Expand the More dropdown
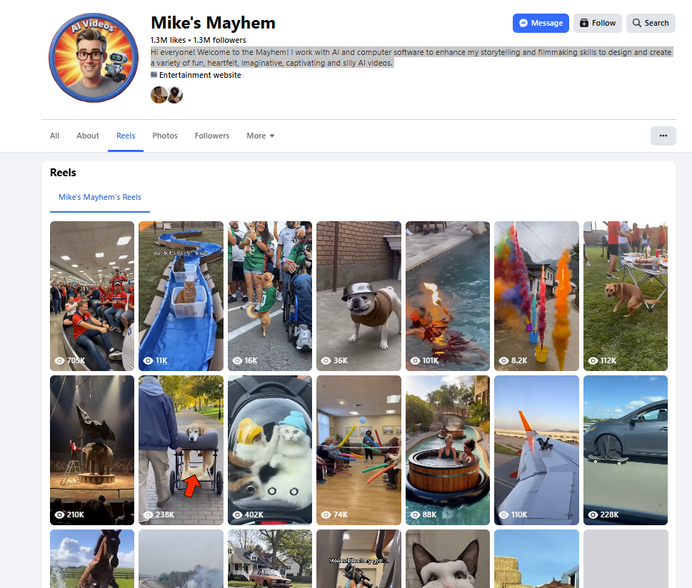The width and height of the screenshot is (692, 588). 261,136
